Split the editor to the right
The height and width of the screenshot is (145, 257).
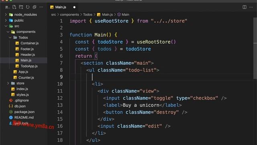(x=245, y=7)
